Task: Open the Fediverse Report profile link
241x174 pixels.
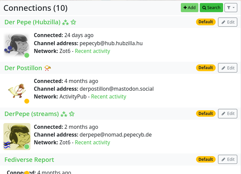Action: point(29,160)
